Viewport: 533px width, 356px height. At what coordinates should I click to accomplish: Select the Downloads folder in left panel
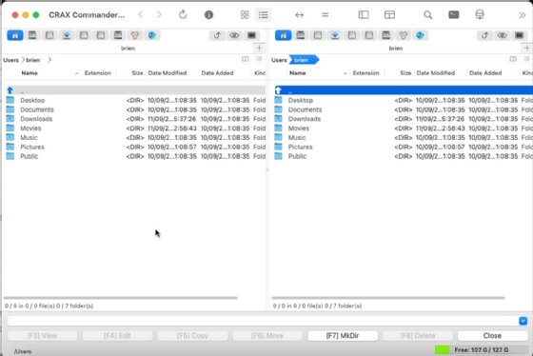pos(135,119)
